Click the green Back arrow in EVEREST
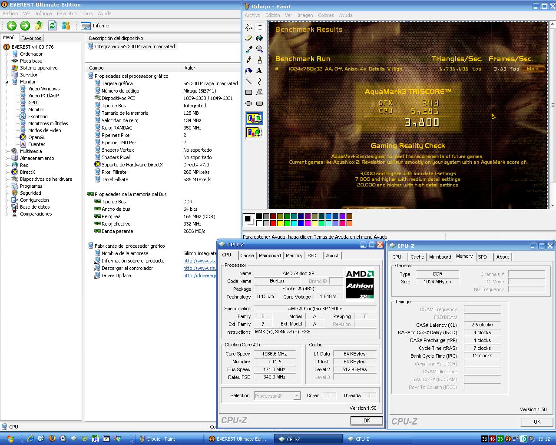 12,26
